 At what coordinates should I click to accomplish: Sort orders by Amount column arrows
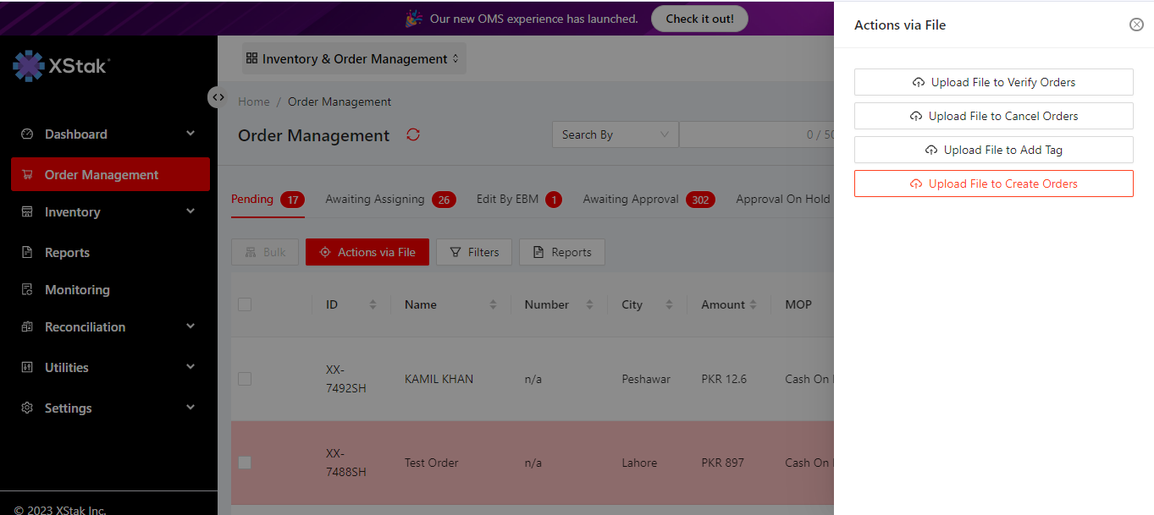point(753,304)
